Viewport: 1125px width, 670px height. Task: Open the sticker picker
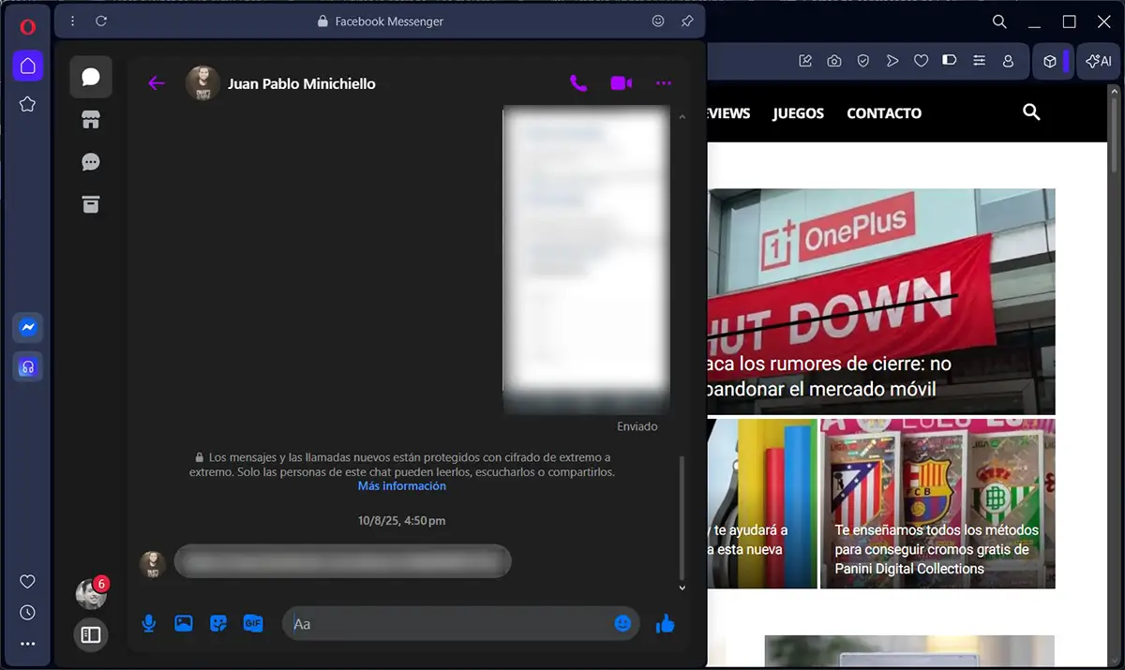pyautogui.click(x=218, y=622)
